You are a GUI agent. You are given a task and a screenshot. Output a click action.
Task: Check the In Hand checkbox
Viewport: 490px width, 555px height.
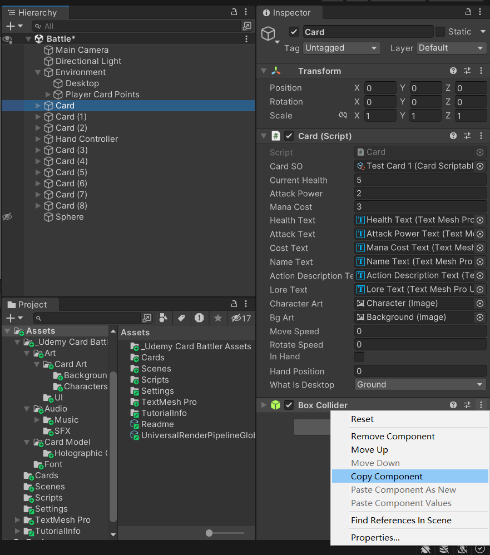[359, 357]
